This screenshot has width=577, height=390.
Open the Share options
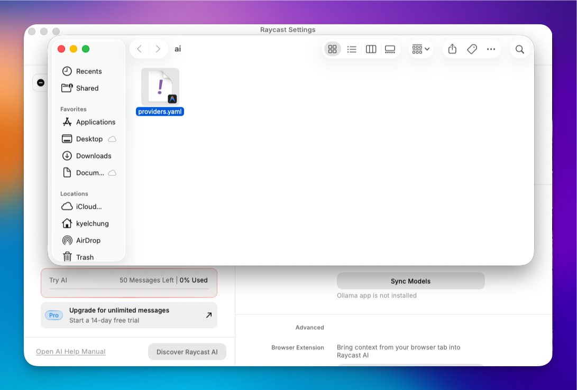point(452,49)
